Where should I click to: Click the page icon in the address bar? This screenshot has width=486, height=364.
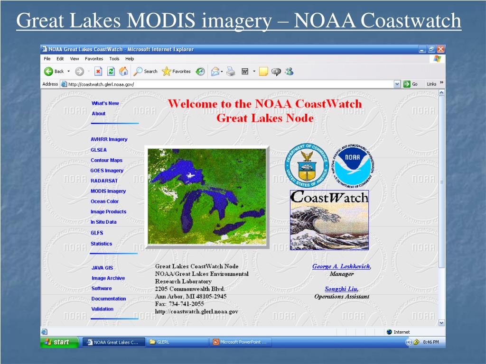coord(64,84)
